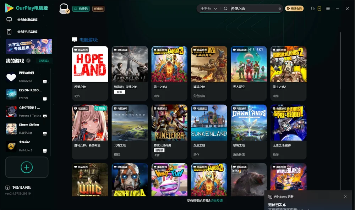Open 半条命2 Half-Life 2 entry
The image size is (355, 210).
click(x=27, y=146)
